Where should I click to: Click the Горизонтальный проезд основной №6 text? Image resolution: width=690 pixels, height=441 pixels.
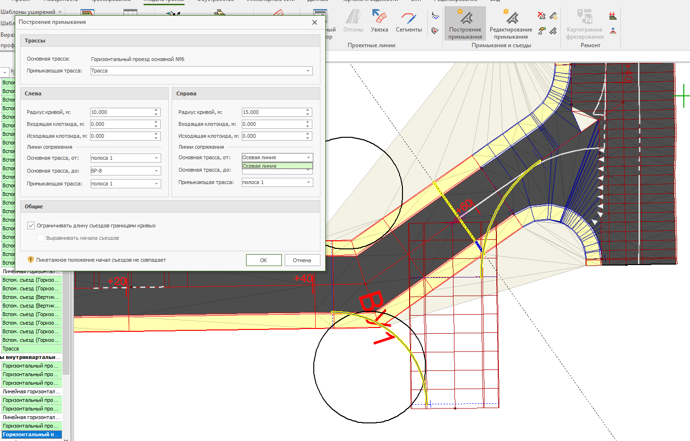(138, 59)
